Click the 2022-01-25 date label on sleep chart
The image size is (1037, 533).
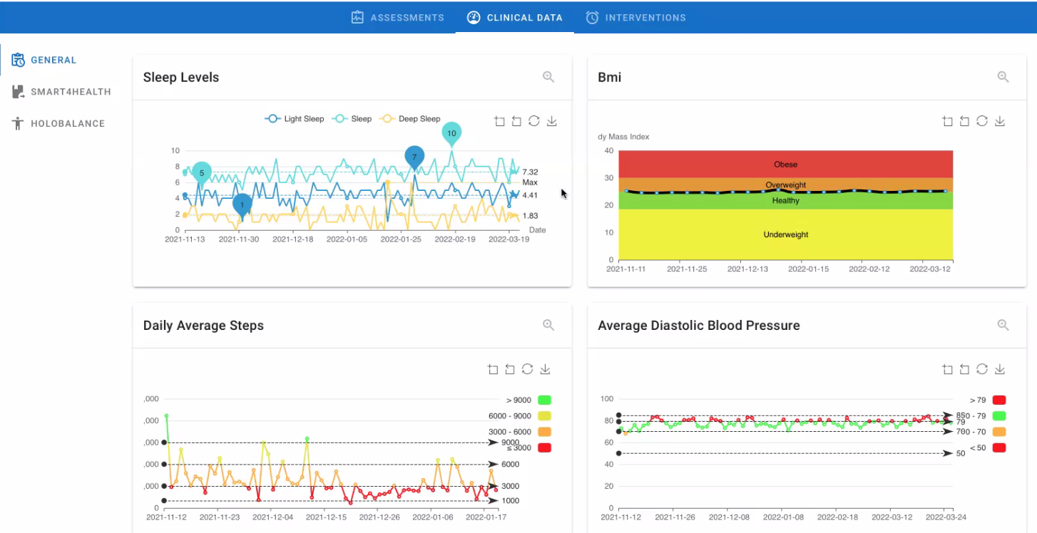(401, 239)
